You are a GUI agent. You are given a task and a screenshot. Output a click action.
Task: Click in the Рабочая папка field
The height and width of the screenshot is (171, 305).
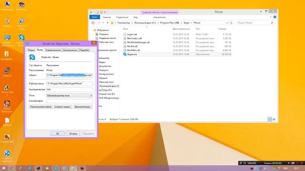coord(70,84)
